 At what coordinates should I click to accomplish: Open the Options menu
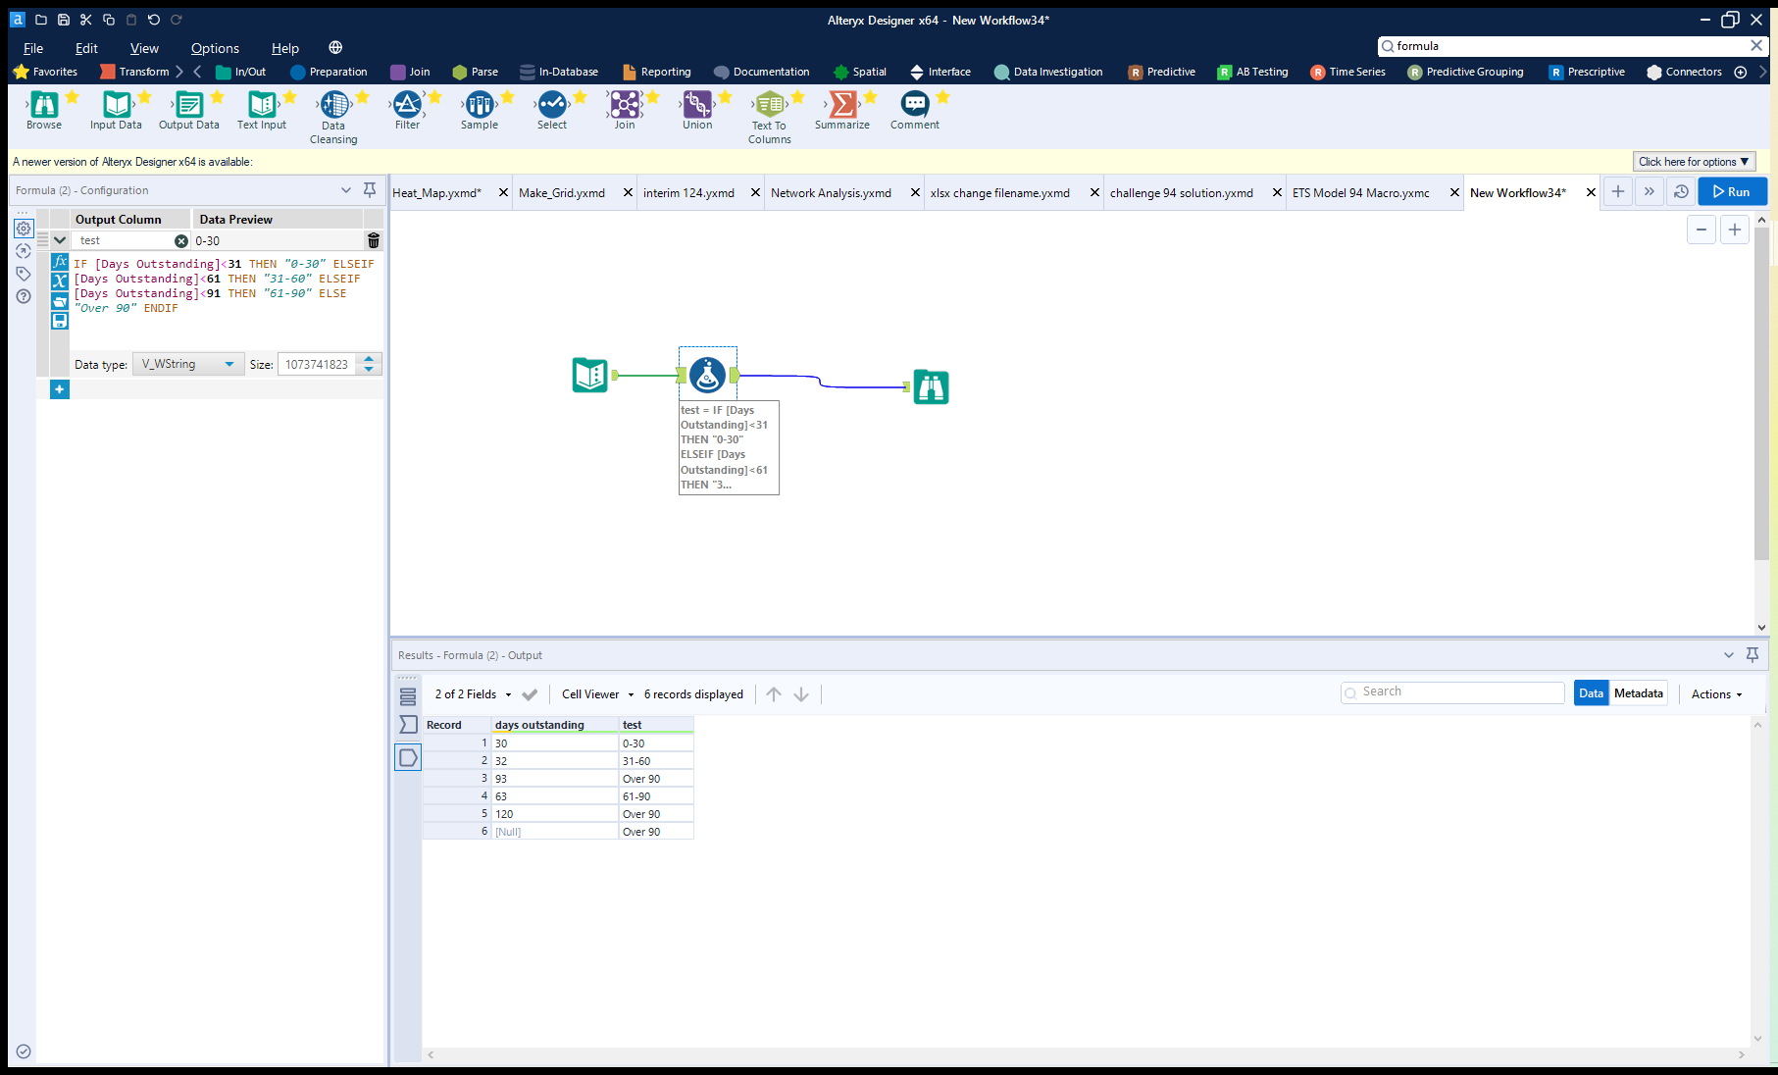tap(215, 48)
